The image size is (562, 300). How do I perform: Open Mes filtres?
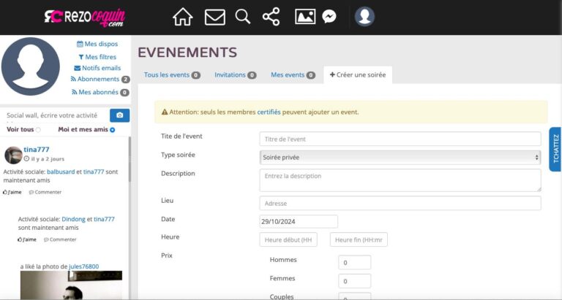pos(97,57)
